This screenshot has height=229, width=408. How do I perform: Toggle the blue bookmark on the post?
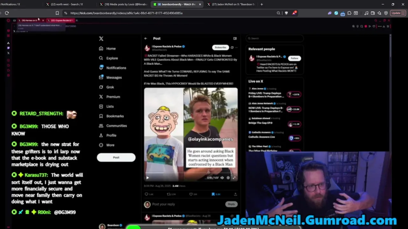point(213,194)
